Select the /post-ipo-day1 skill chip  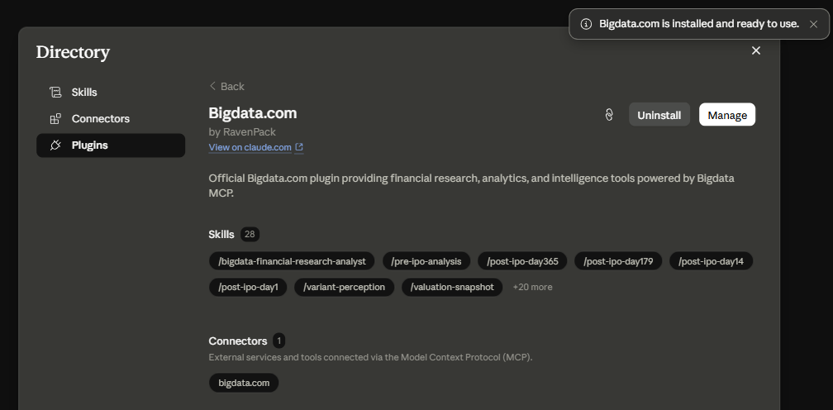pos(248,288)
